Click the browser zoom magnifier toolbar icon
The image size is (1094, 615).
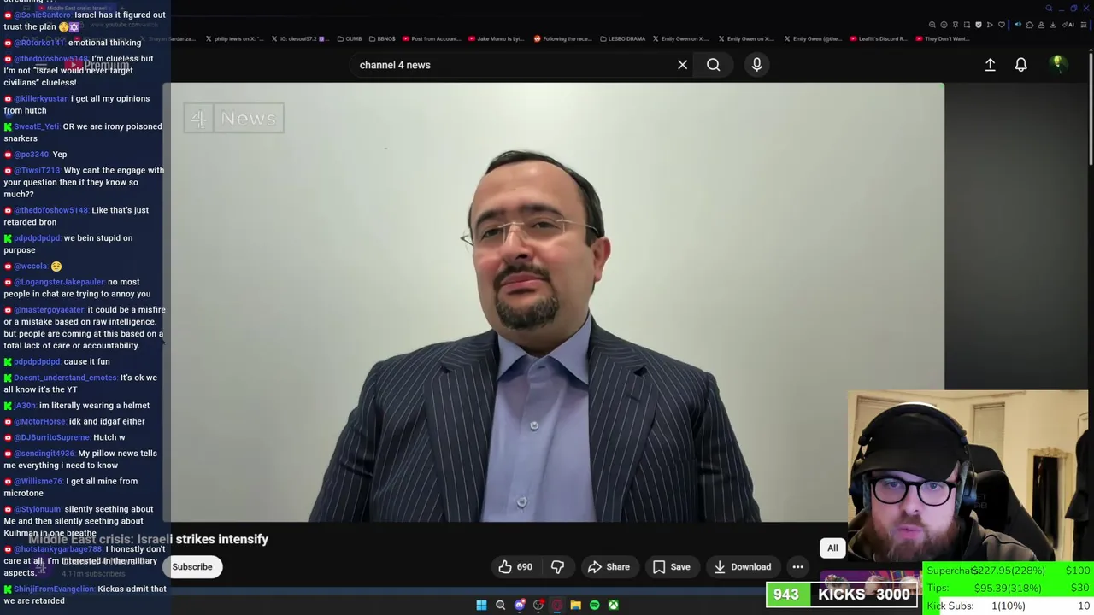[x=932, y=25]
